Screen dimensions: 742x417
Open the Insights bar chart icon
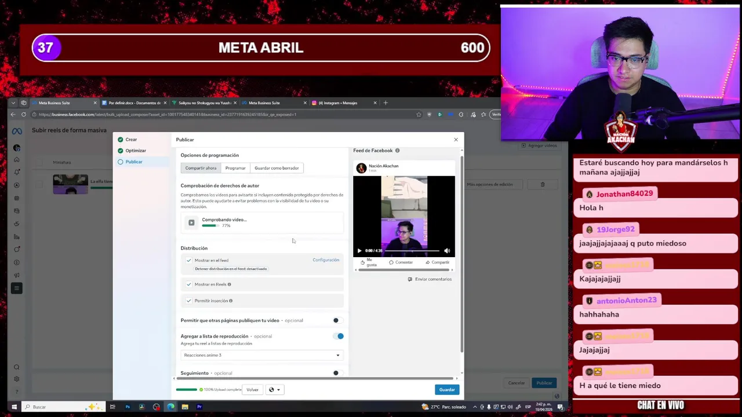(x=17, y=236)
